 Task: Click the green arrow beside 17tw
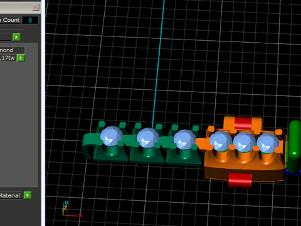tap(21, 58)
